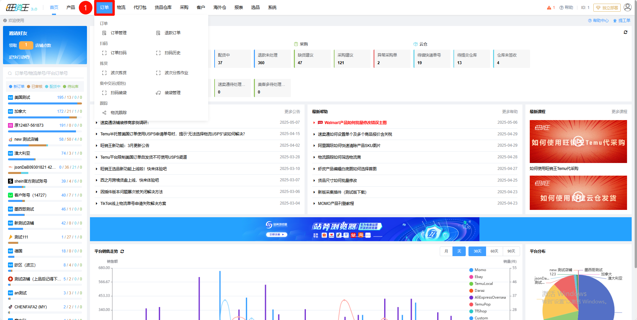Select 90天 range
Viewport: 637px width, 320px height.
coord(511,251)
